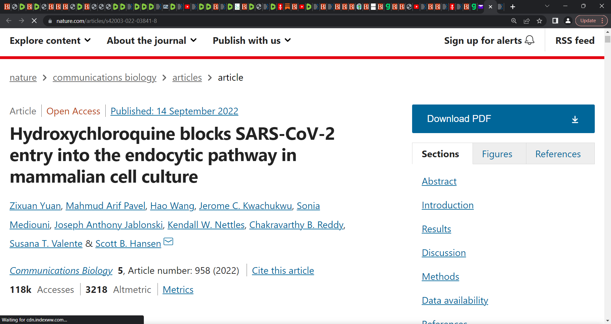The height and width of the screenshot is (324, 611).
Task: Jump to the Results section
Action: pyautogui.click(x=436, y=229)
